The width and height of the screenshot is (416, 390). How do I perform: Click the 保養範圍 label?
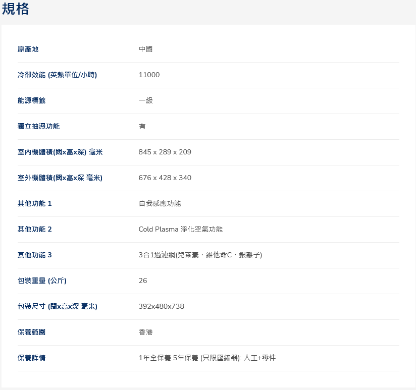point(31,332)
